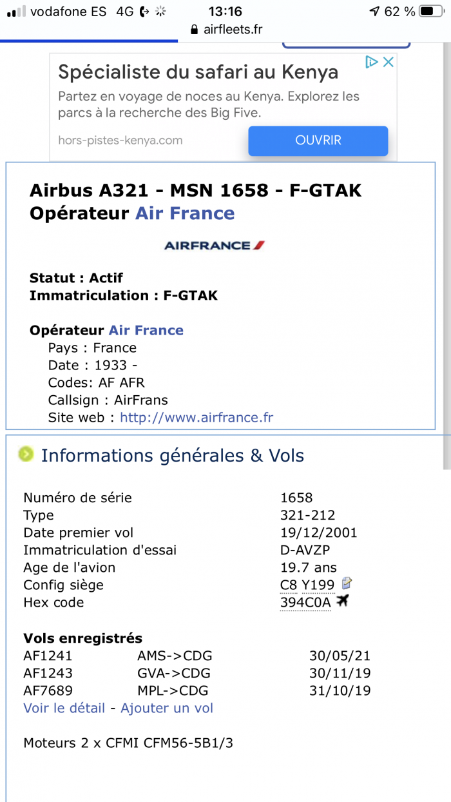Open Voir le détail link
The image size is (451, 802).
(x=64, y=708)
